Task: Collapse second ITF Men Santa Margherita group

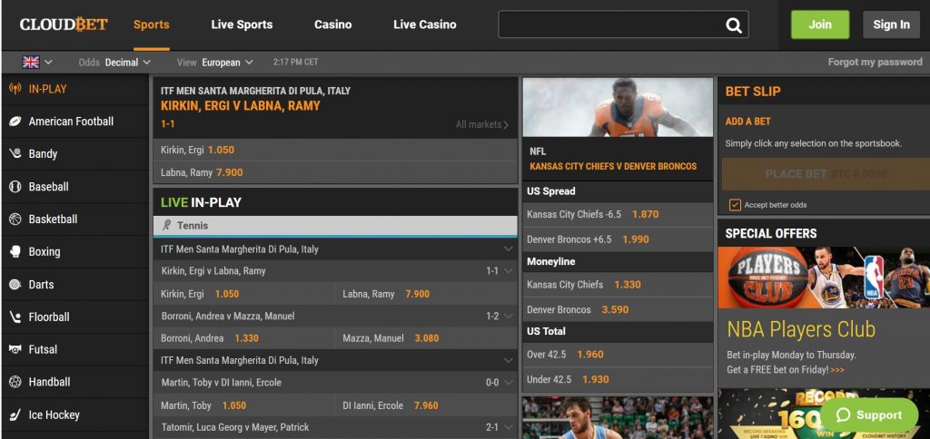Action: coord(509,360)
